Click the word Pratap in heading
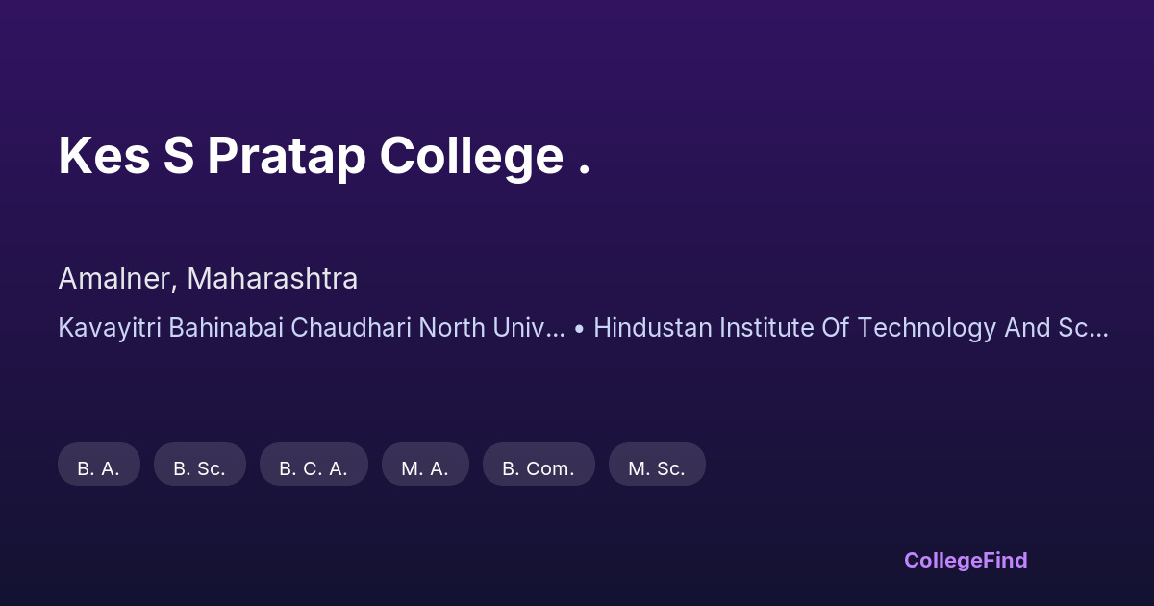The height and width of the screenshot is (606, 1154). (x=286, y=156)
